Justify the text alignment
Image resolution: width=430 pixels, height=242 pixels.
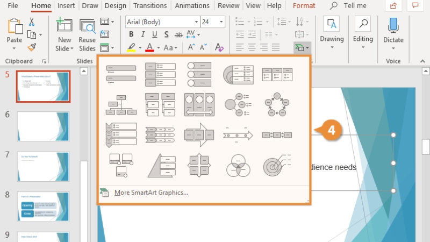point(276,47)
